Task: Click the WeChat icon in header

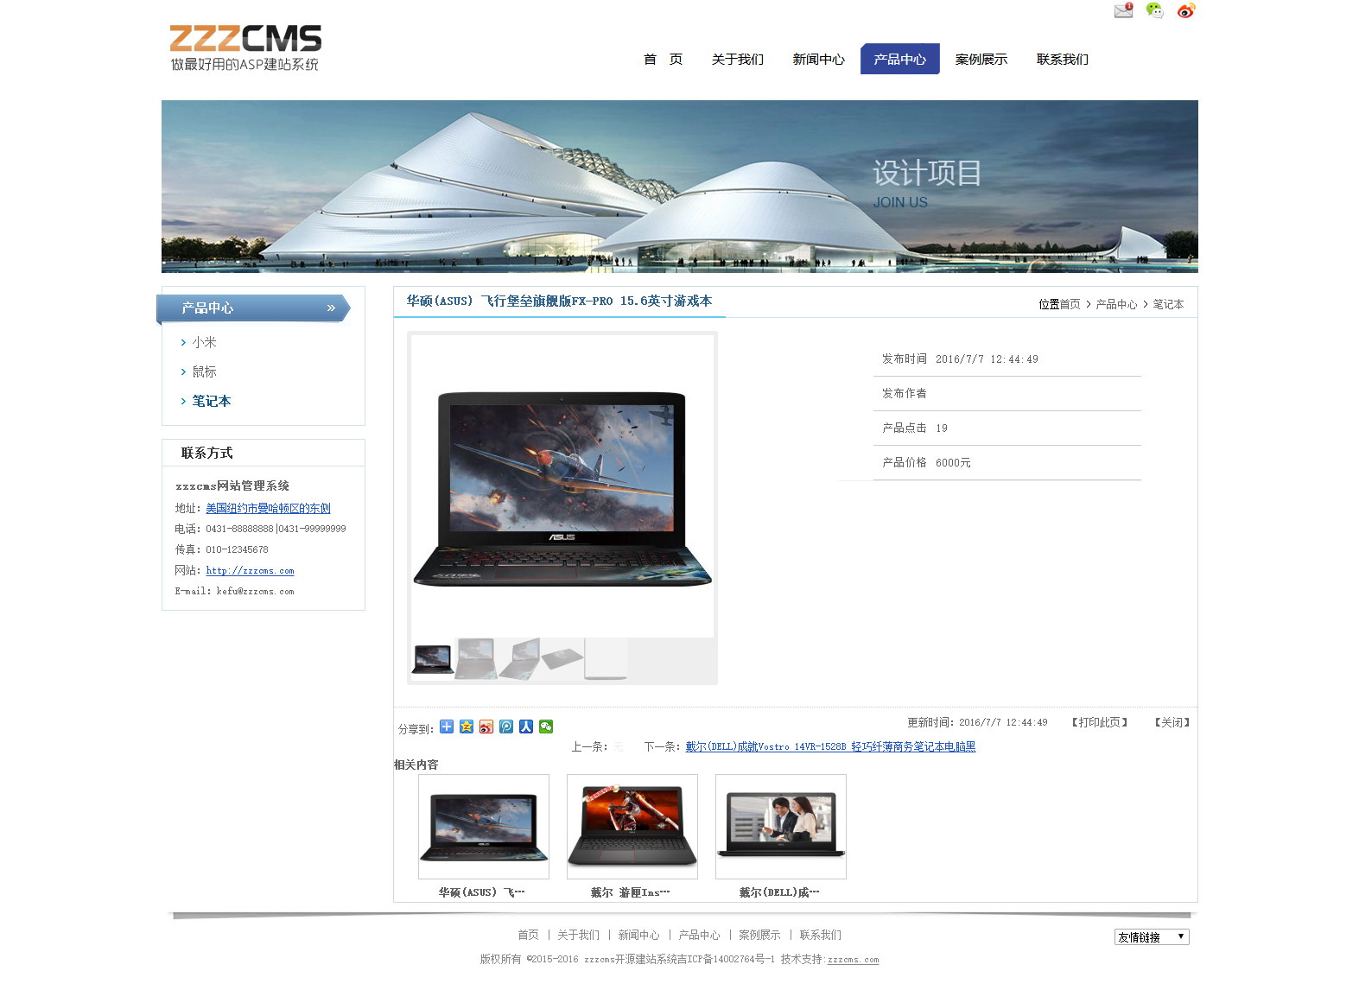Action: click(x=1154, y=10)
